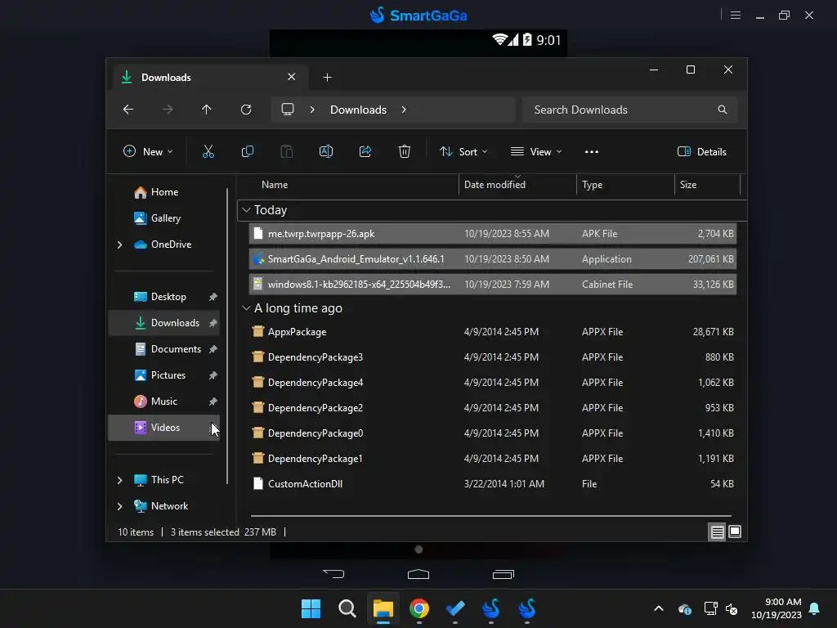Open the See more three-dots menu

592,152
